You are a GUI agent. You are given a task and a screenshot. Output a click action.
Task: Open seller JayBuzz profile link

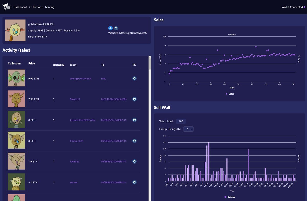point(74,162)
